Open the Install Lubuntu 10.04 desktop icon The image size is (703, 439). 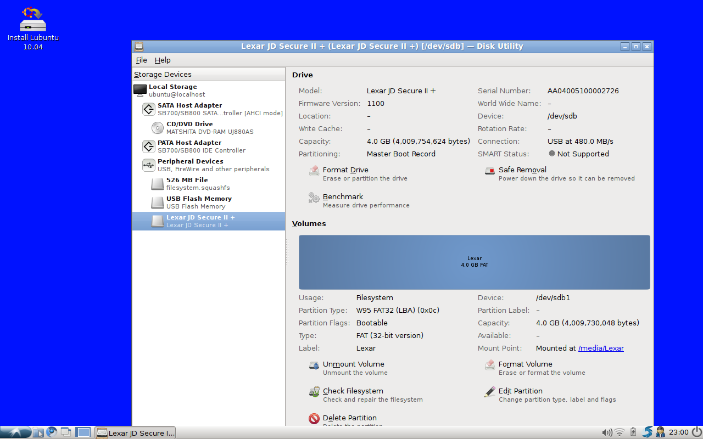33,29
